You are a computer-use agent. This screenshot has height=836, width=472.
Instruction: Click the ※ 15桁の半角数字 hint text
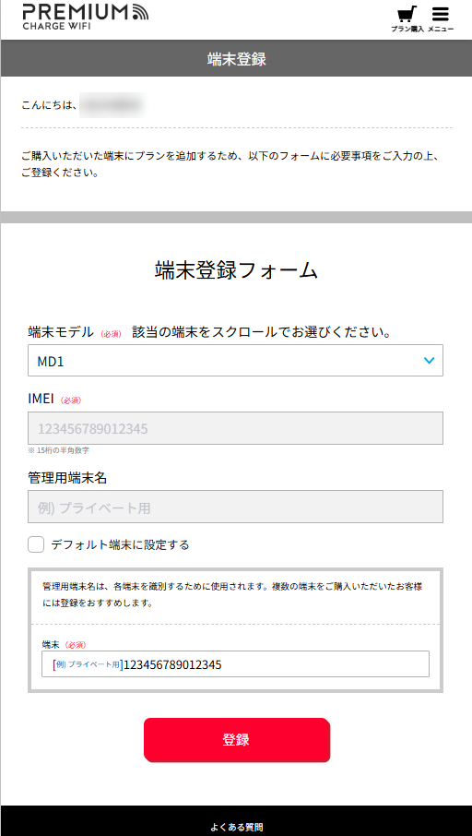pyautogui.click(x=59, y=450)
